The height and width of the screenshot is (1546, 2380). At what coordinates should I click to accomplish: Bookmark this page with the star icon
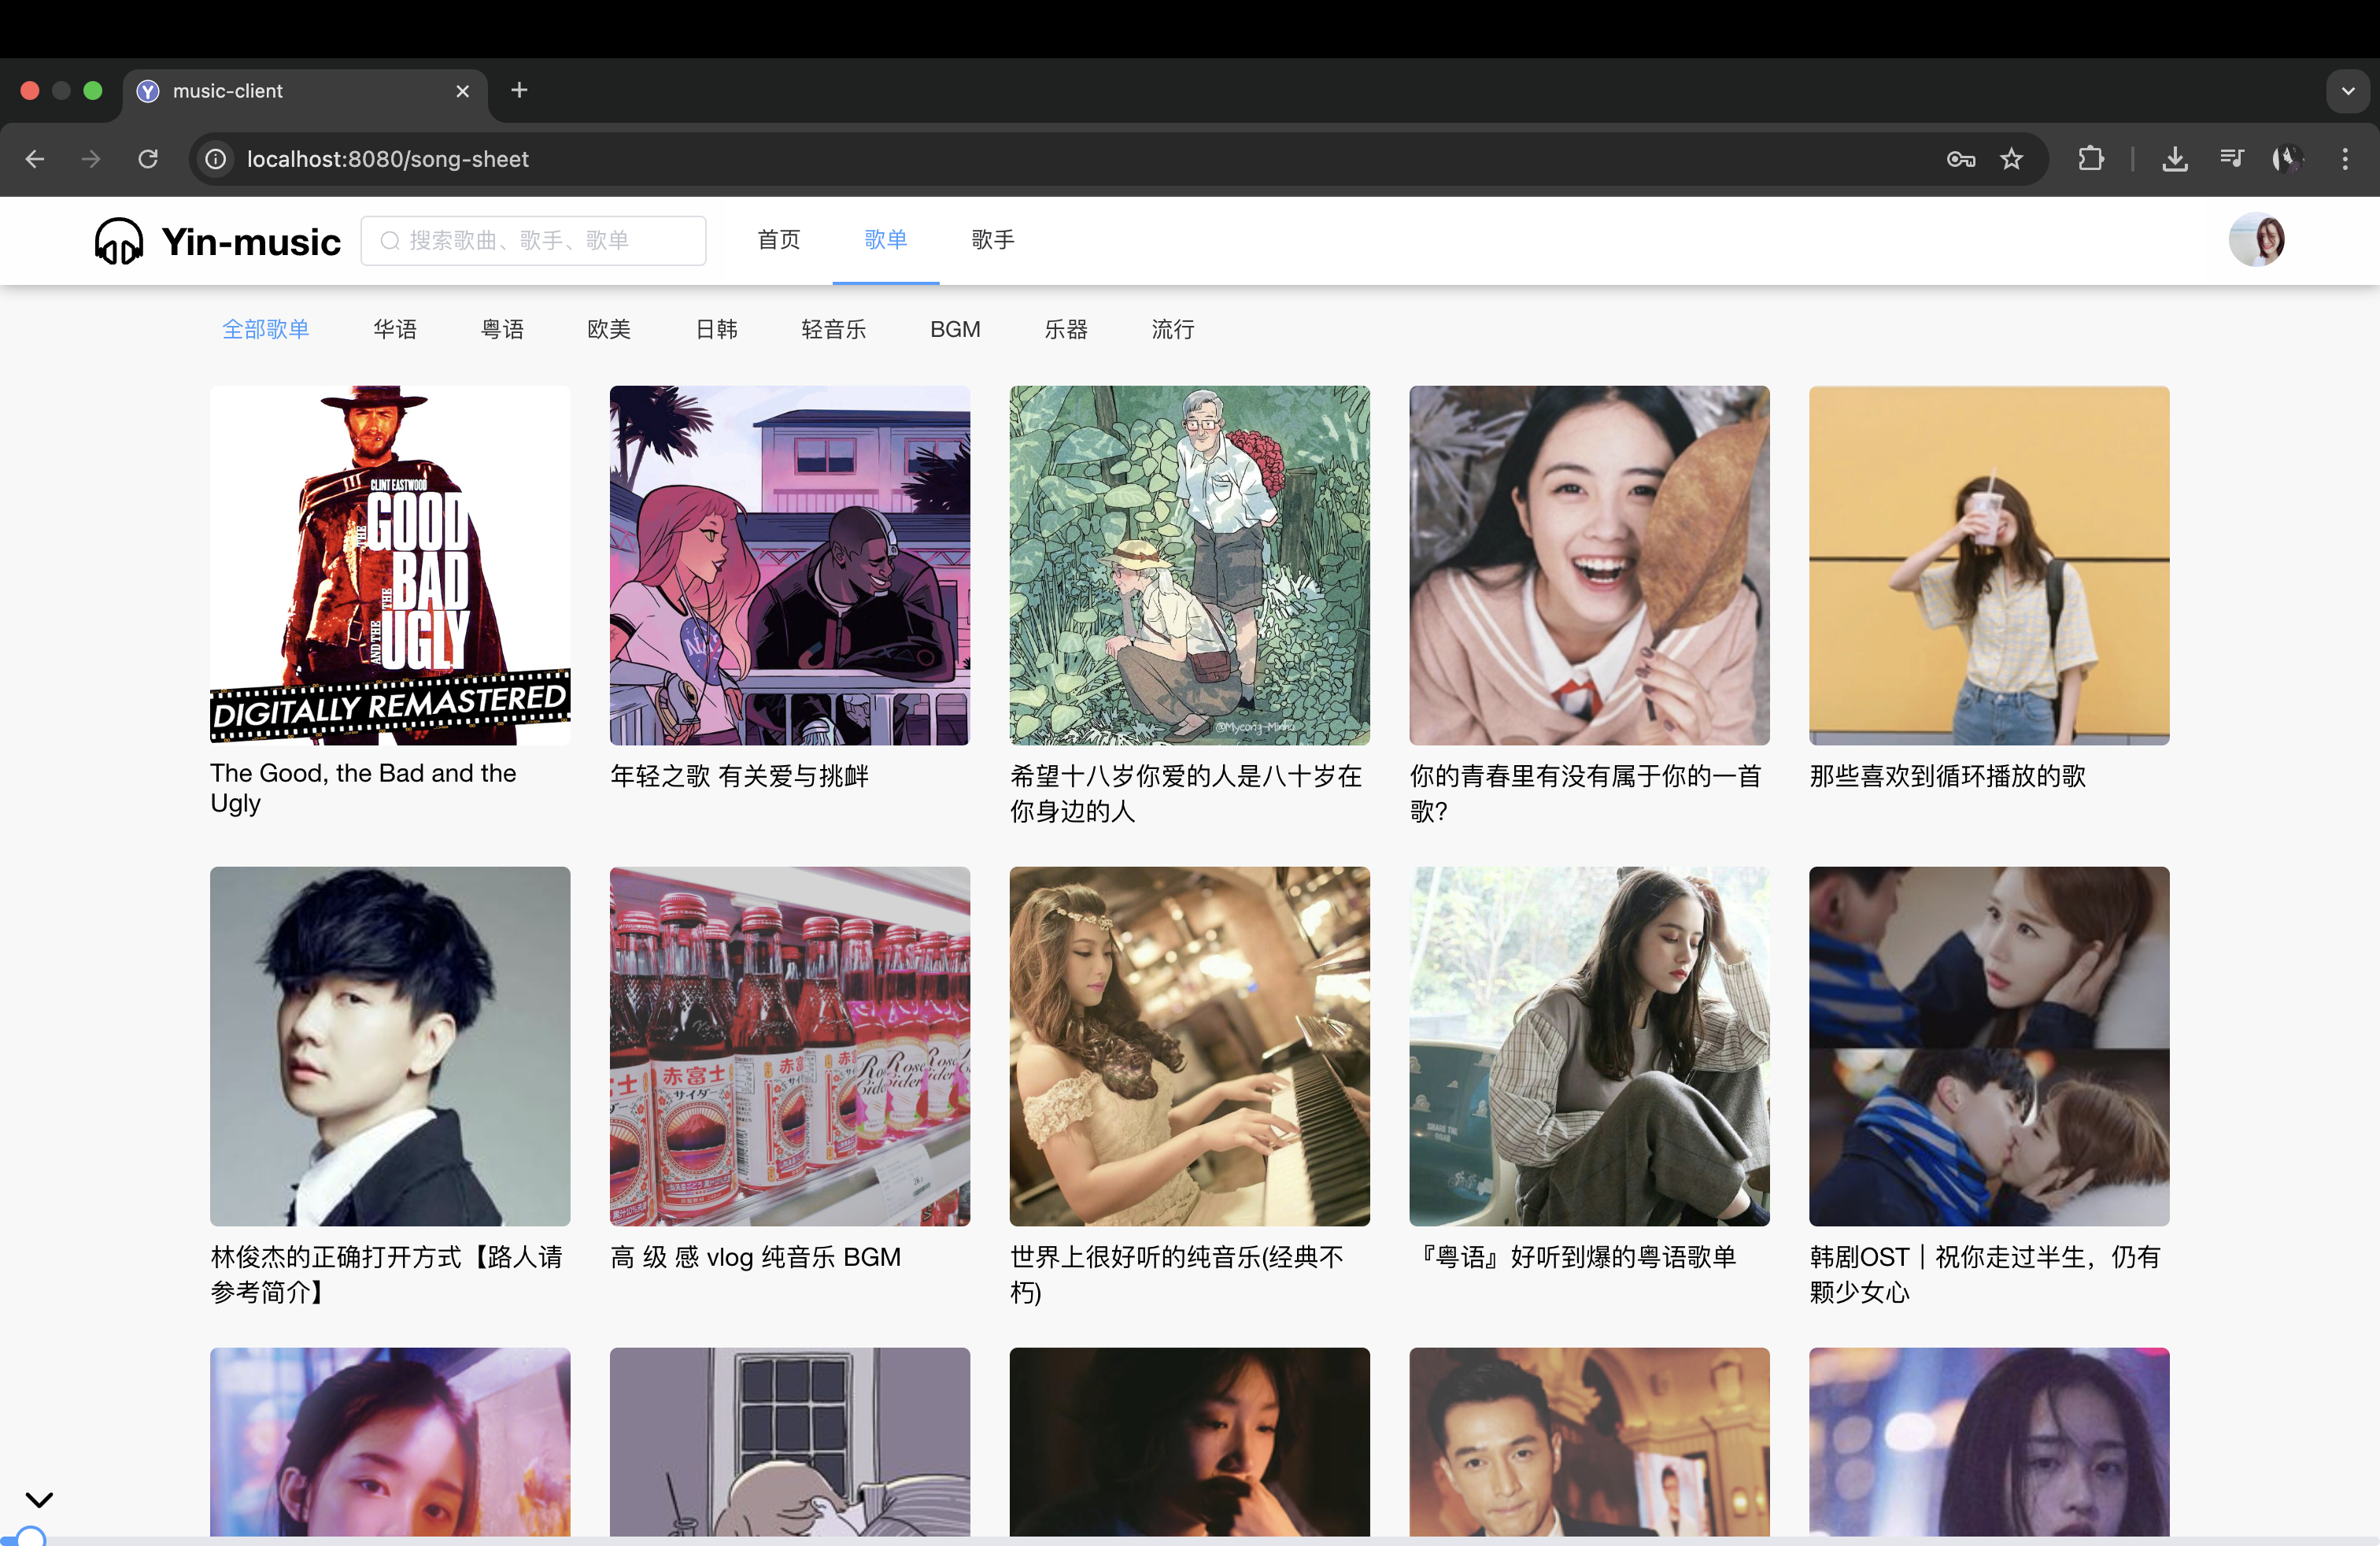(x=2012, y=159)
